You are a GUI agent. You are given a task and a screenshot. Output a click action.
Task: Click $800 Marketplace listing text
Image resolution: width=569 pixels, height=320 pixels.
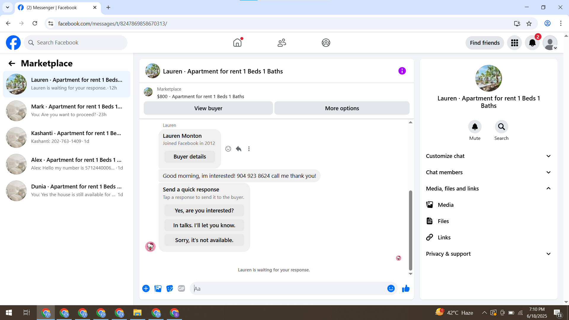click(x=201, y=97)
